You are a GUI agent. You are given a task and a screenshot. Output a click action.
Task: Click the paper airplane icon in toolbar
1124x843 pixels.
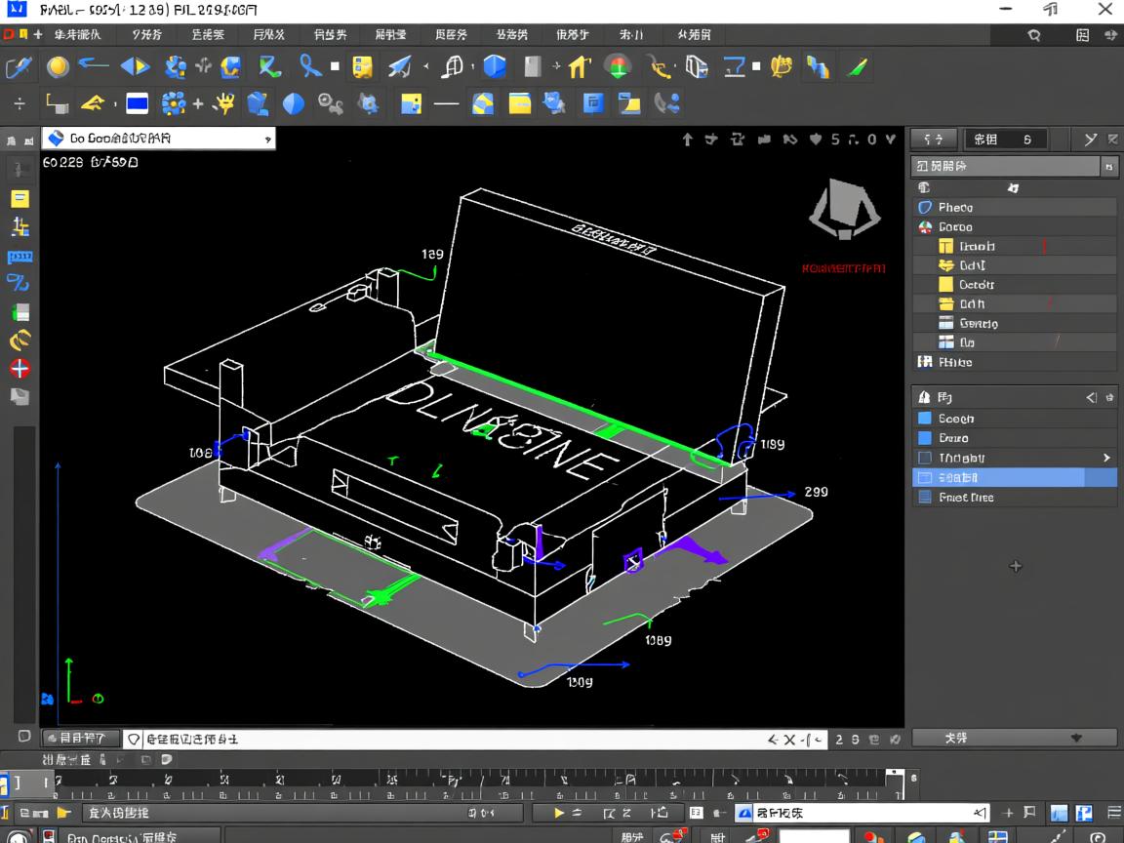pyautogui.click(x=400, y=66)
